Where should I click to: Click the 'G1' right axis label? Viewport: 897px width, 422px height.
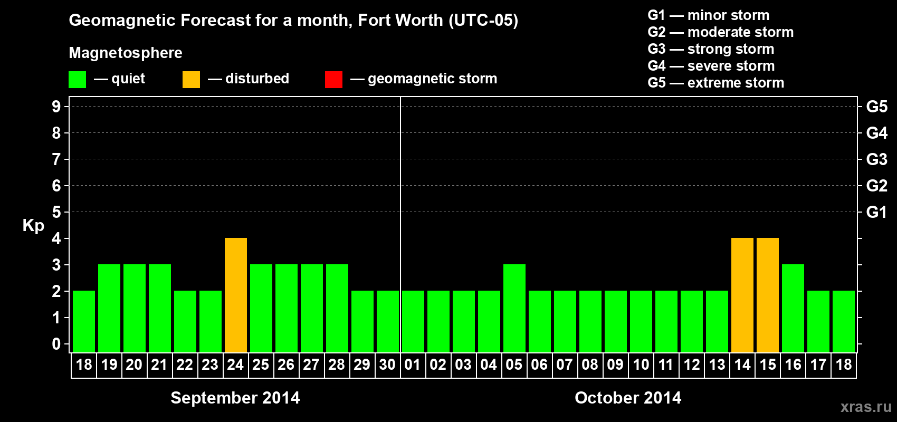pyautogui.click(x=877, y=212)
